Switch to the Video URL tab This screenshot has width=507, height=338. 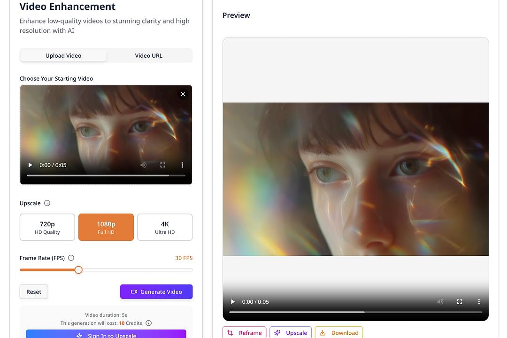pyautogui.click(x=148, y=55)
